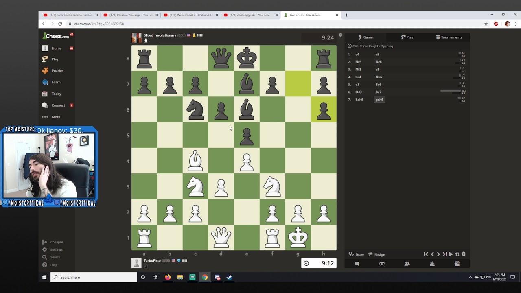Open the Windows Start menu

(x=44, y=277)
